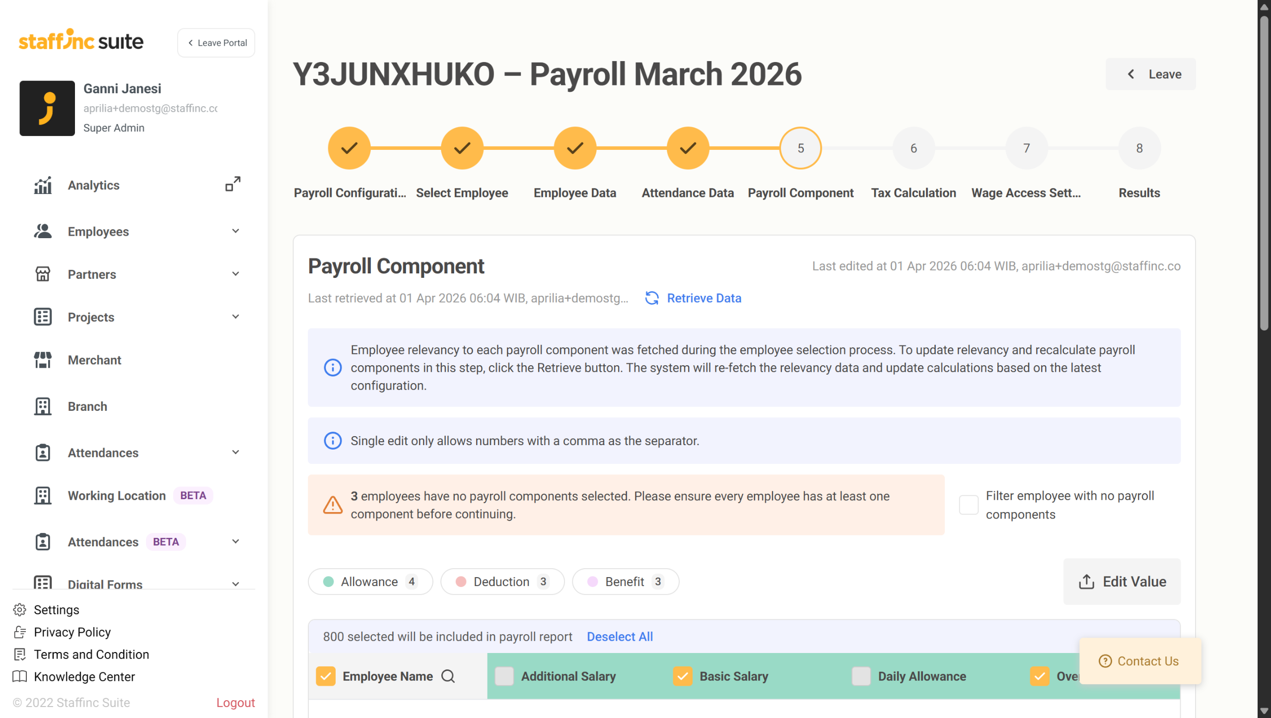
Task: Select the Benefit component tab
Action: click(625, 582)
